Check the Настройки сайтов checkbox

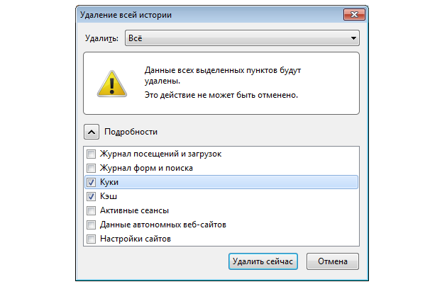[92, 239]
